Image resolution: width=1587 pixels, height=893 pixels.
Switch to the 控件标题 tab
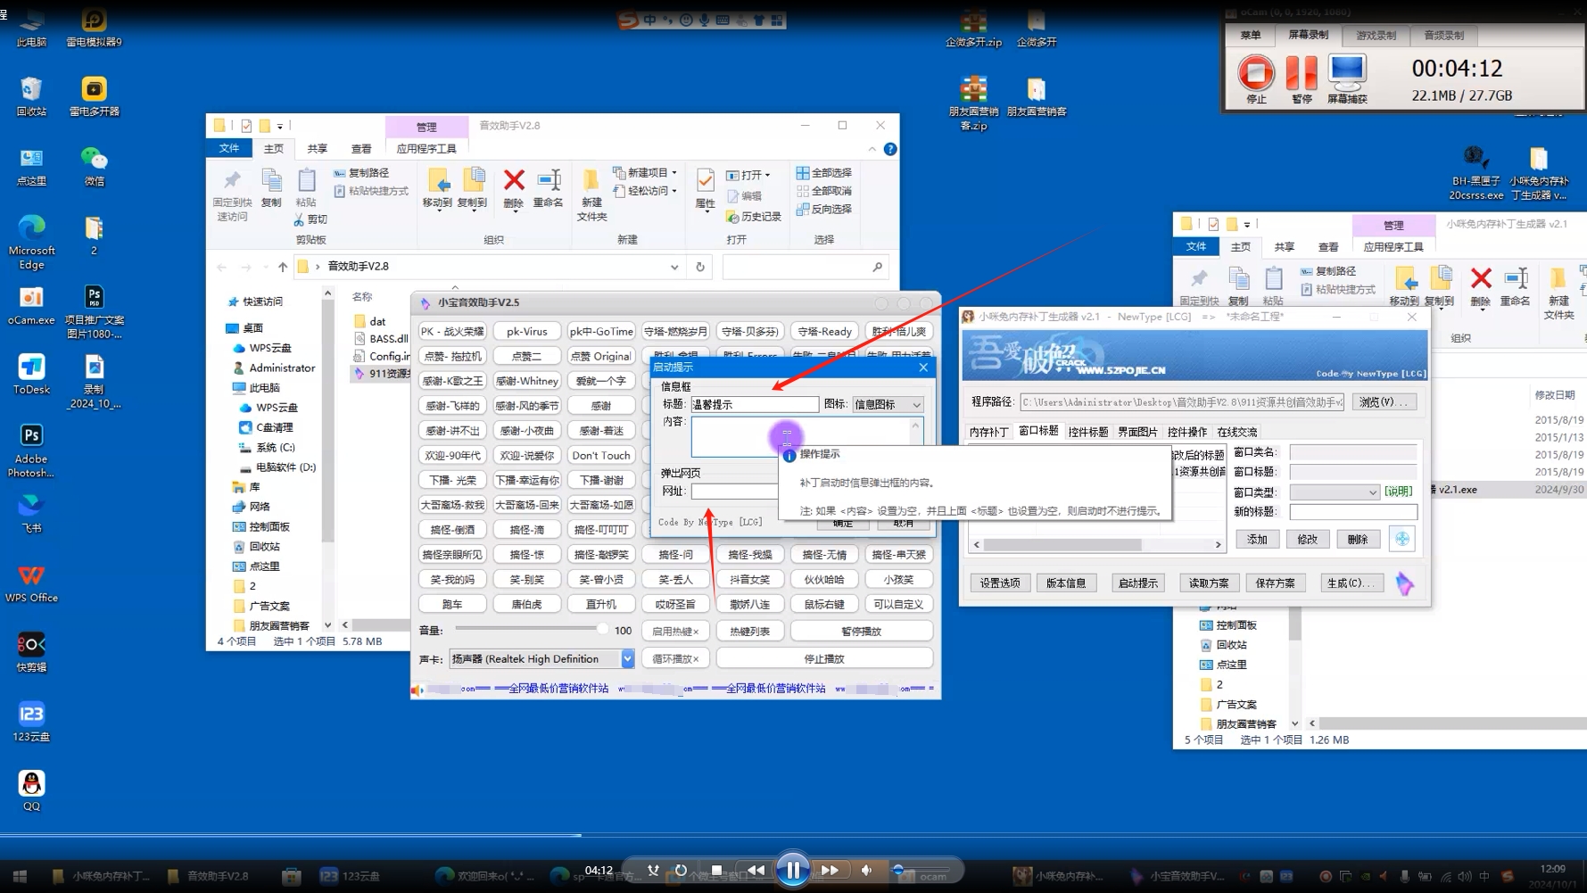coord(1087,432)
